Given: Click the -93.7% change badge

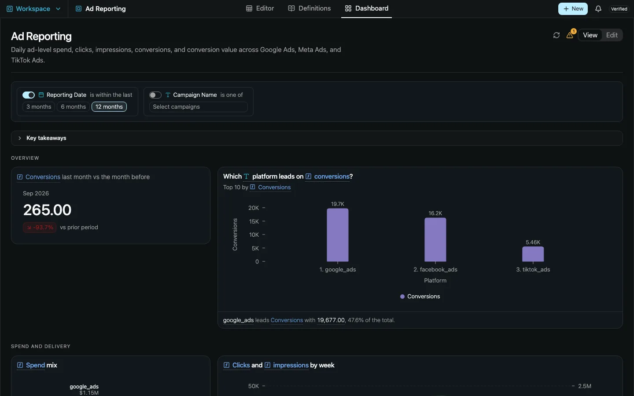Looking at the screenshot, I should point(40,227).
